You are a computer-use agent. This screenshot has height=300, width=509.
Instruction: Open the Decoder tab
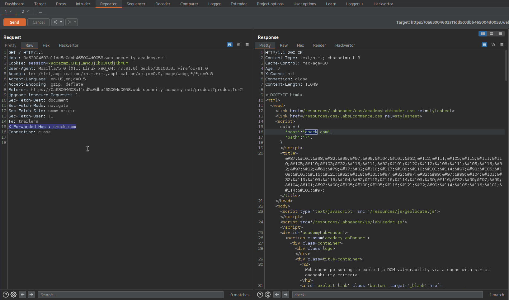(163, 4)
